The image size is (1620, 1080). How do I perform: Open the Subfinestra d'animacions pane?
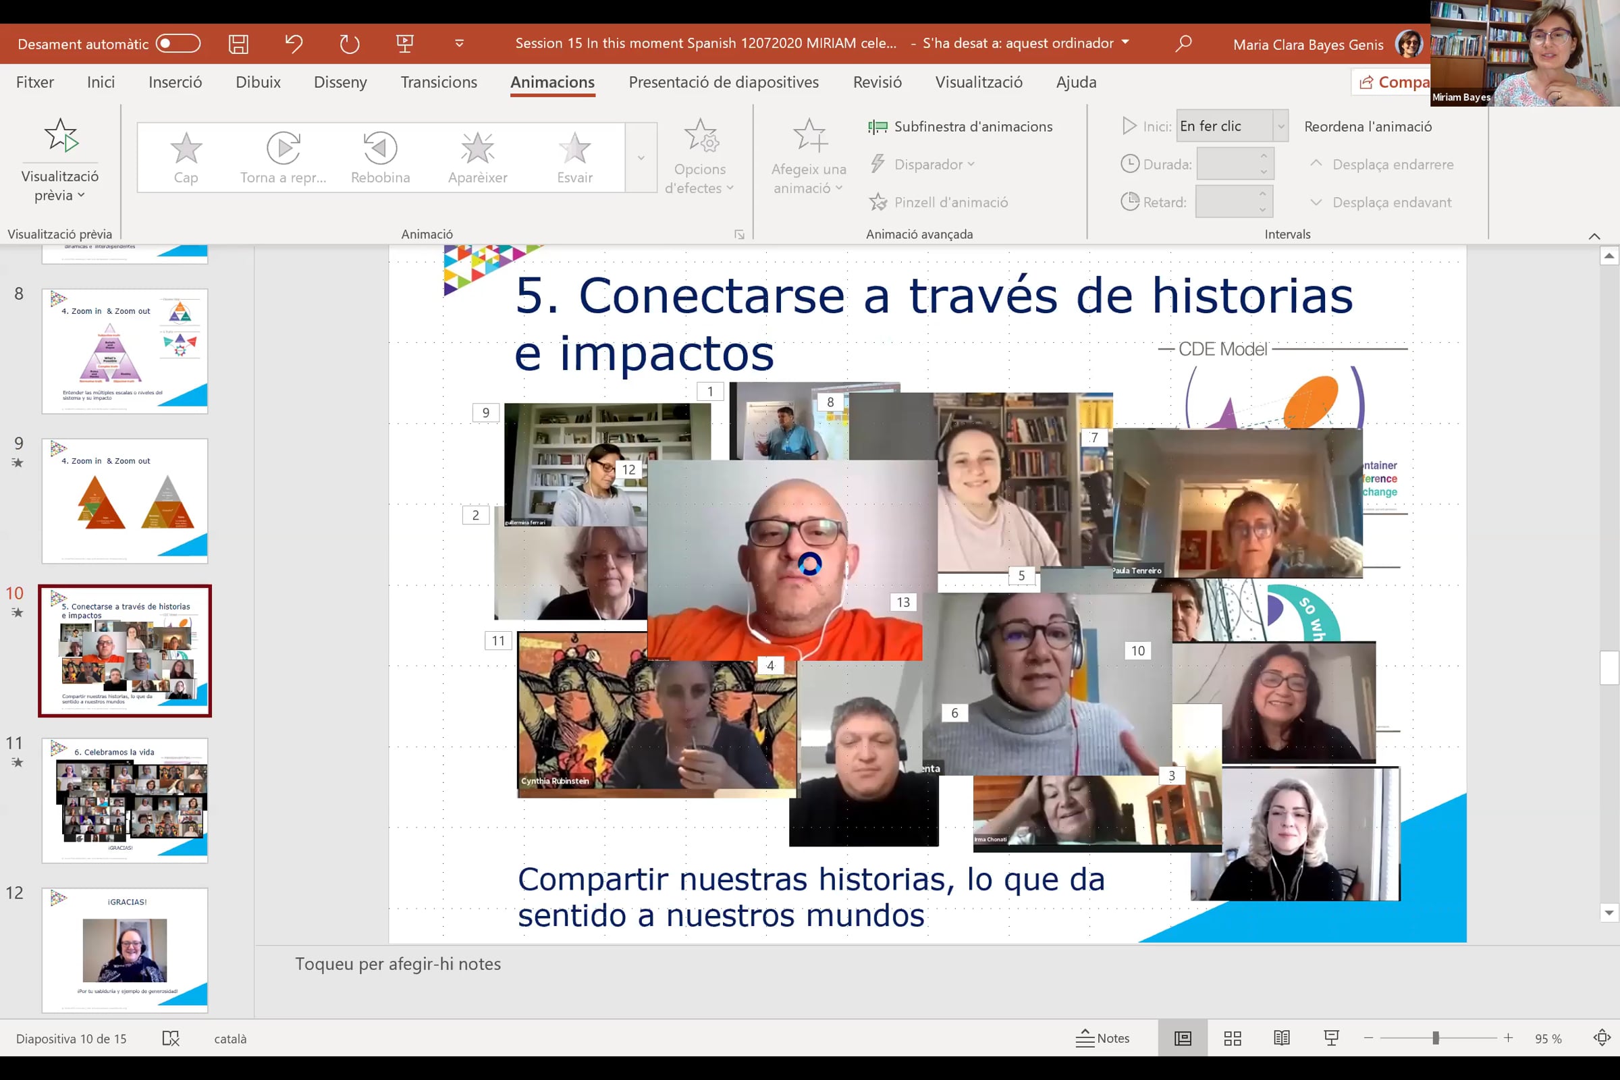960,127
